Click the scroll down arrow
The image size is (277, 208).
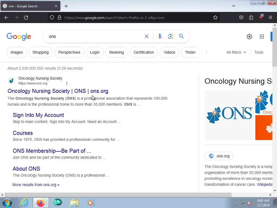[275, 190]
